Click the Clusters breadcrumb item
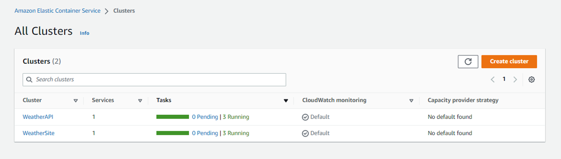The image size is (561, 159). (x=124, y=11)
